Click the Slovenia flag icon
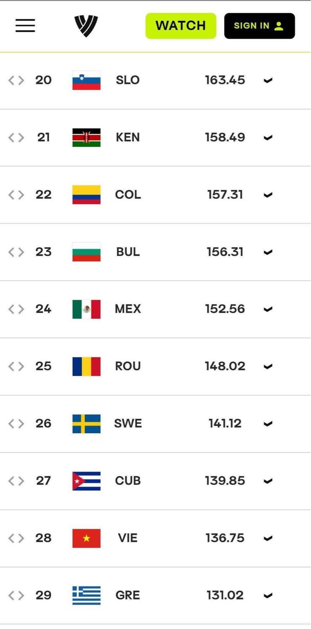311x629 pixels. point(86,80)
